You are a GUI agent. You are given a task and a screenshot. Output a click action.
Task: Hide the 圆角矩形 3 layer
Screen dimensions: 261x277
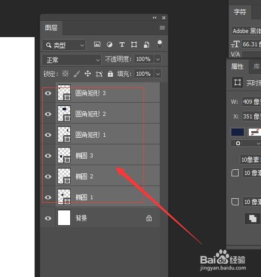(48, 93)
